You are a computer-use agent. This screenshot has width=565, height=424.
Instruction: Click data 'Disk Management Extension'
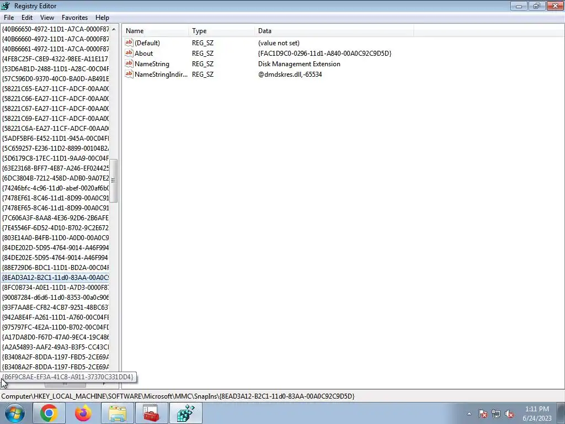click(299, 64)
